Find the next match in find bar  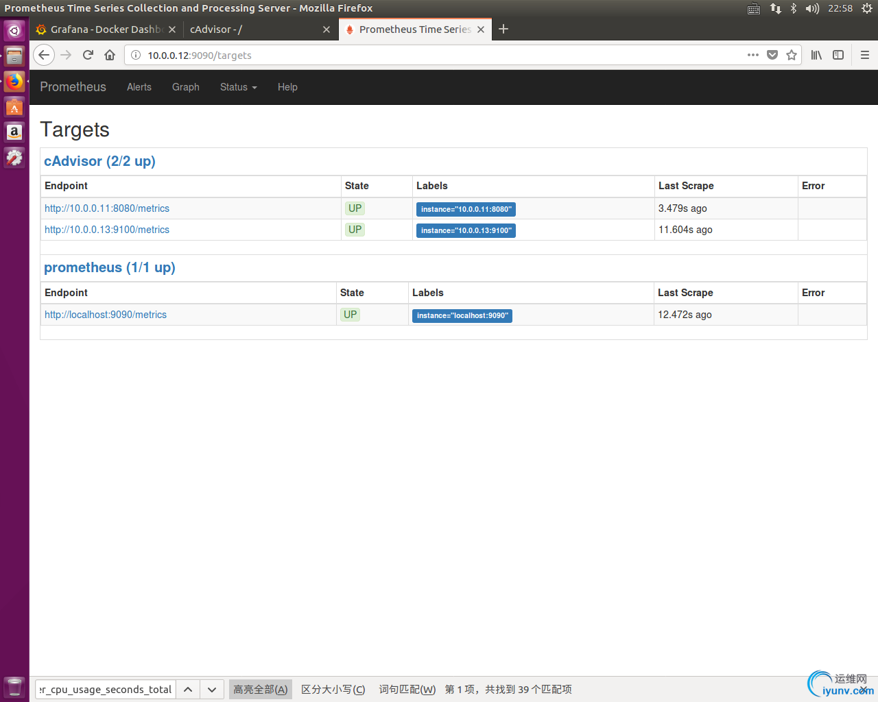pyautogui.click(x=212, y=690)
